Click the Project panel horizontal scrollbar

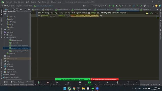14,80
